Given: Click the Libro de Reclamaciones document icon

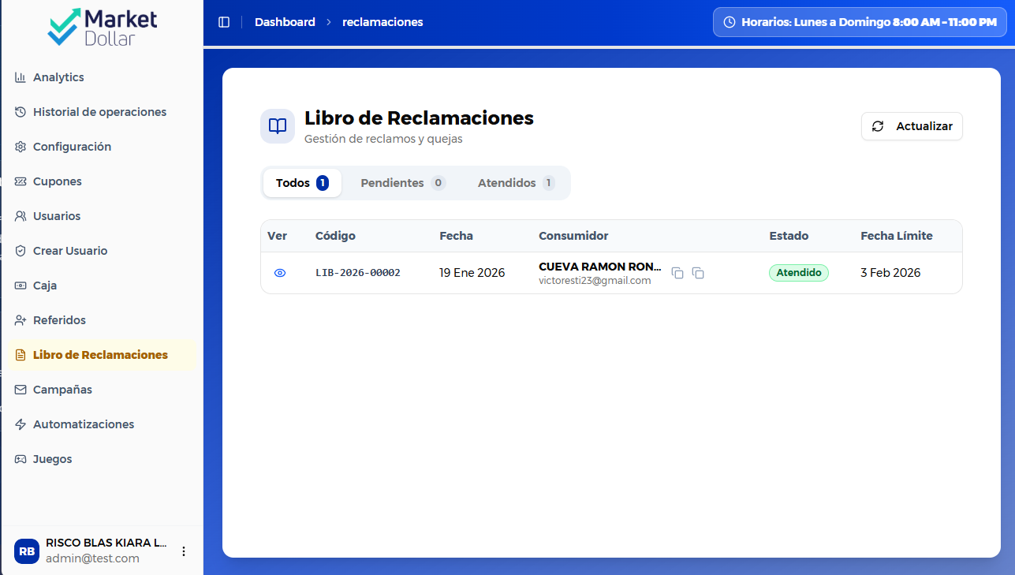Looking at the screenshot, I should click(21, 355).
